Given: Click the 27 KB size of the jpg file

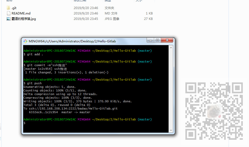Looking at the screenshot, I should (148, 19).
